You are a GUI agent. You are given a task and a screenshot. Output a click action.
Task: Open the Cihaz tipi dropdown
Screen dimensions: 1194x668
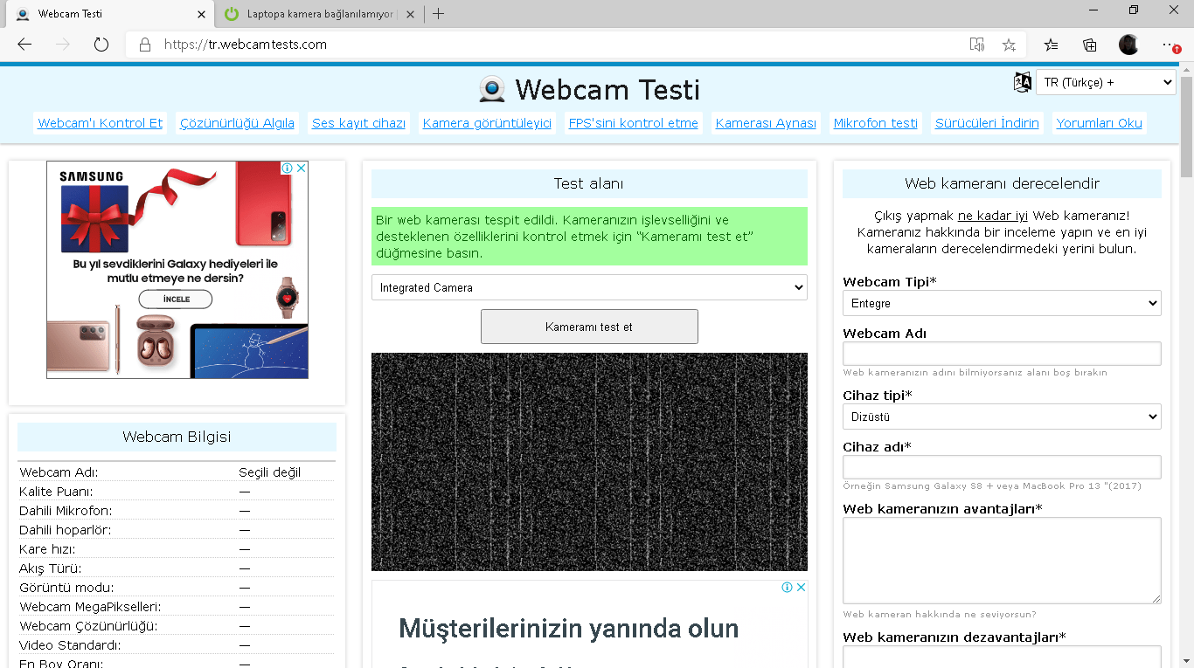(x=1002, y=417)
